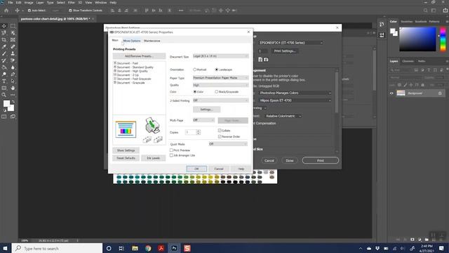Click Show Settings button

coord(126,150)
